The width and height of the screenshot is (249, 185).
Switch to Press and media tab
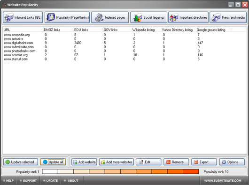[228, 17]
